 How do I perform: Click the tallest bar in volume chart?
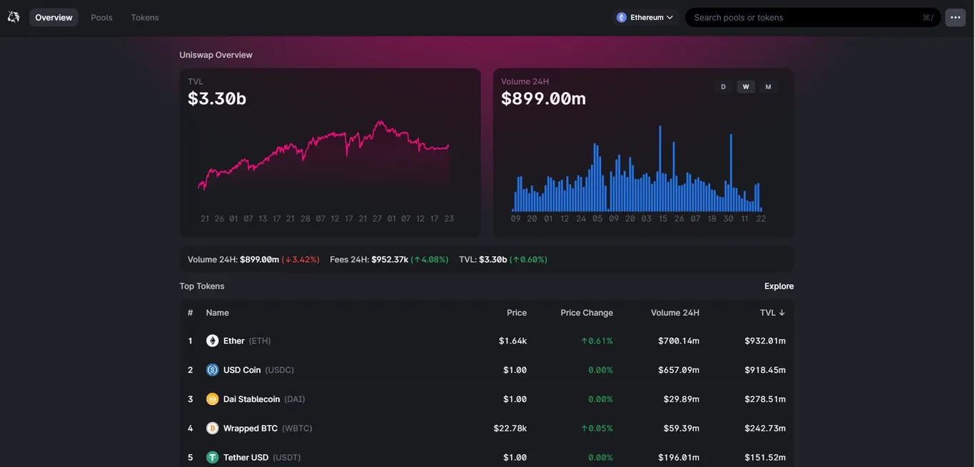point(660,168)
